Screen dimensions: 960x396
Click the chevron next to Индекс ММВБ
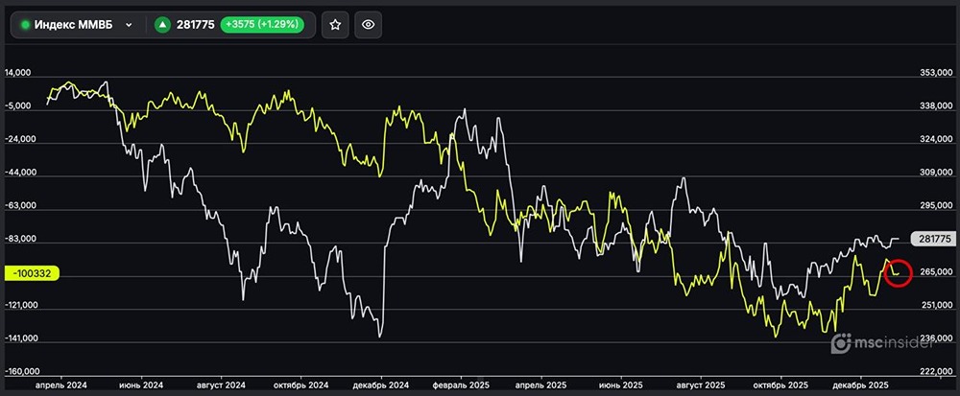pos(129,25)
